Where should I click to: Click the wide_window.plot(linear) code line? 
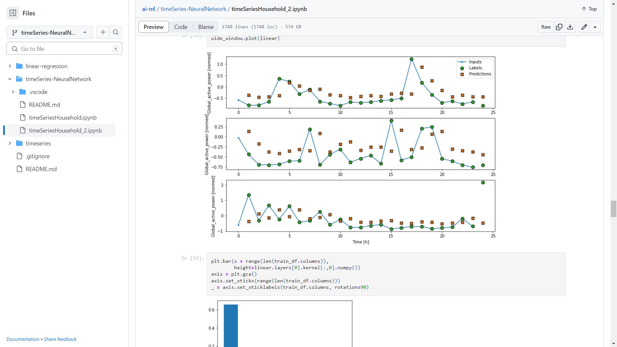tap(245, 38)
